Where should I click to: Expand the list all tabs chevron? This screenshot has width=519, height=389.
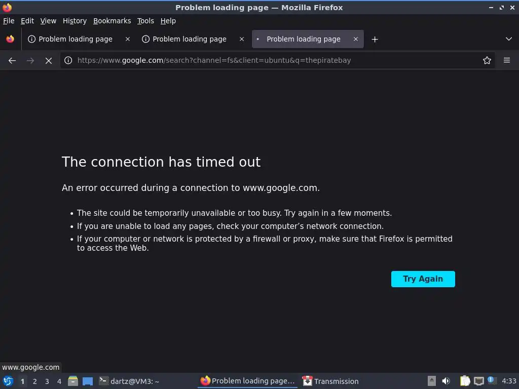(x=509, y=39)
